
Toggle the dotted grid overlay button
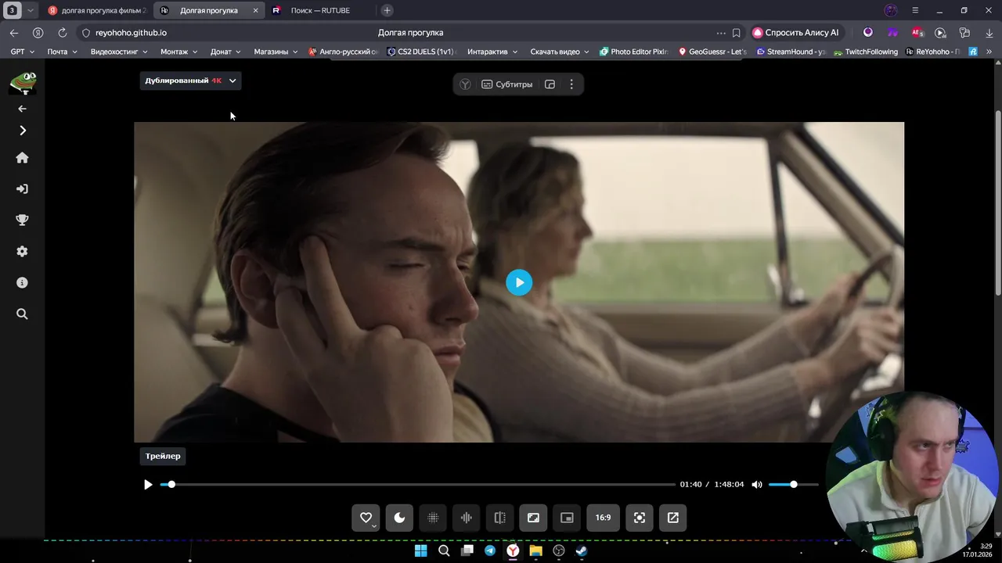433,518
